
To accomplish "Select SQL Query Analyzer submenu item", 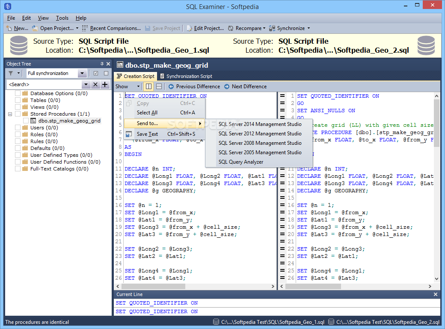I will [259, 162].
